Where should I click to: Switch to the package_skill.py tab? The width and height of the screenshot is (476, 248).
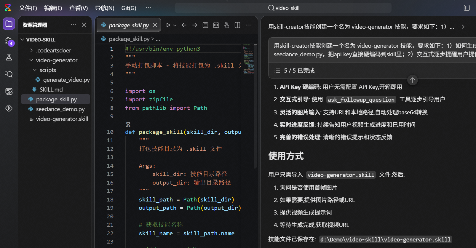point(129,25)
